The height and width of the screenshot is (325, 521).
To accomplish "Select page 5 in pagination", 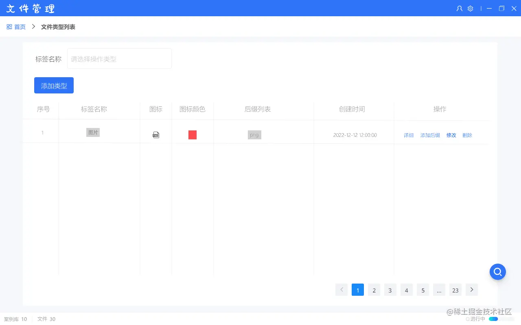I will (x=423, y=290).
